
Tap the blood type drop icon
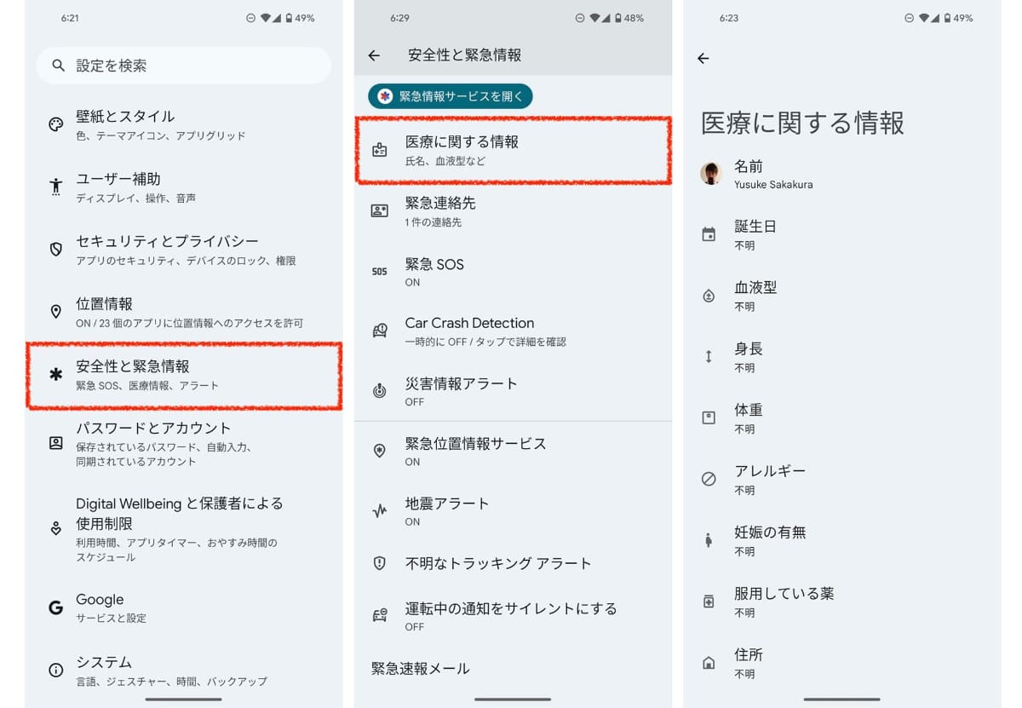[x=709, y=296]
